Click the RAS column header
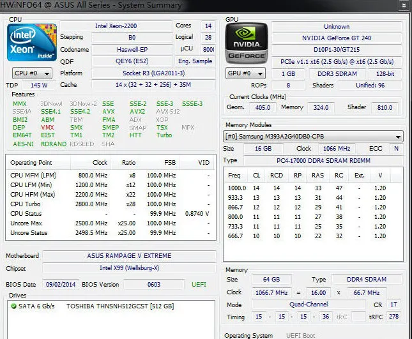The image size is (412, 339). (x=317, y=175)
